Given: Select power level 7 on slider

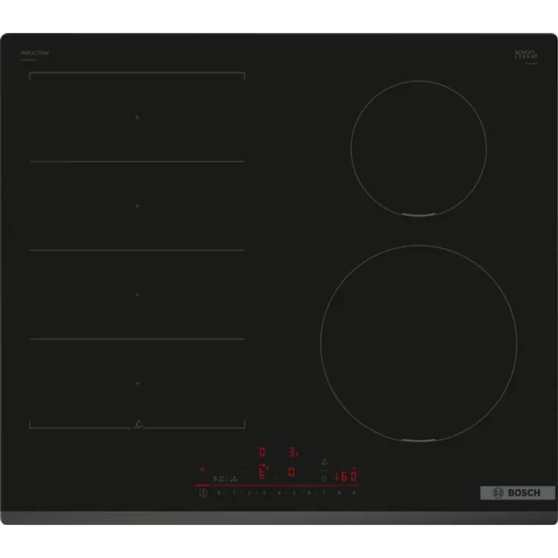Looking at the screenshot, I should pyautogui.click(x=324, y=493).
